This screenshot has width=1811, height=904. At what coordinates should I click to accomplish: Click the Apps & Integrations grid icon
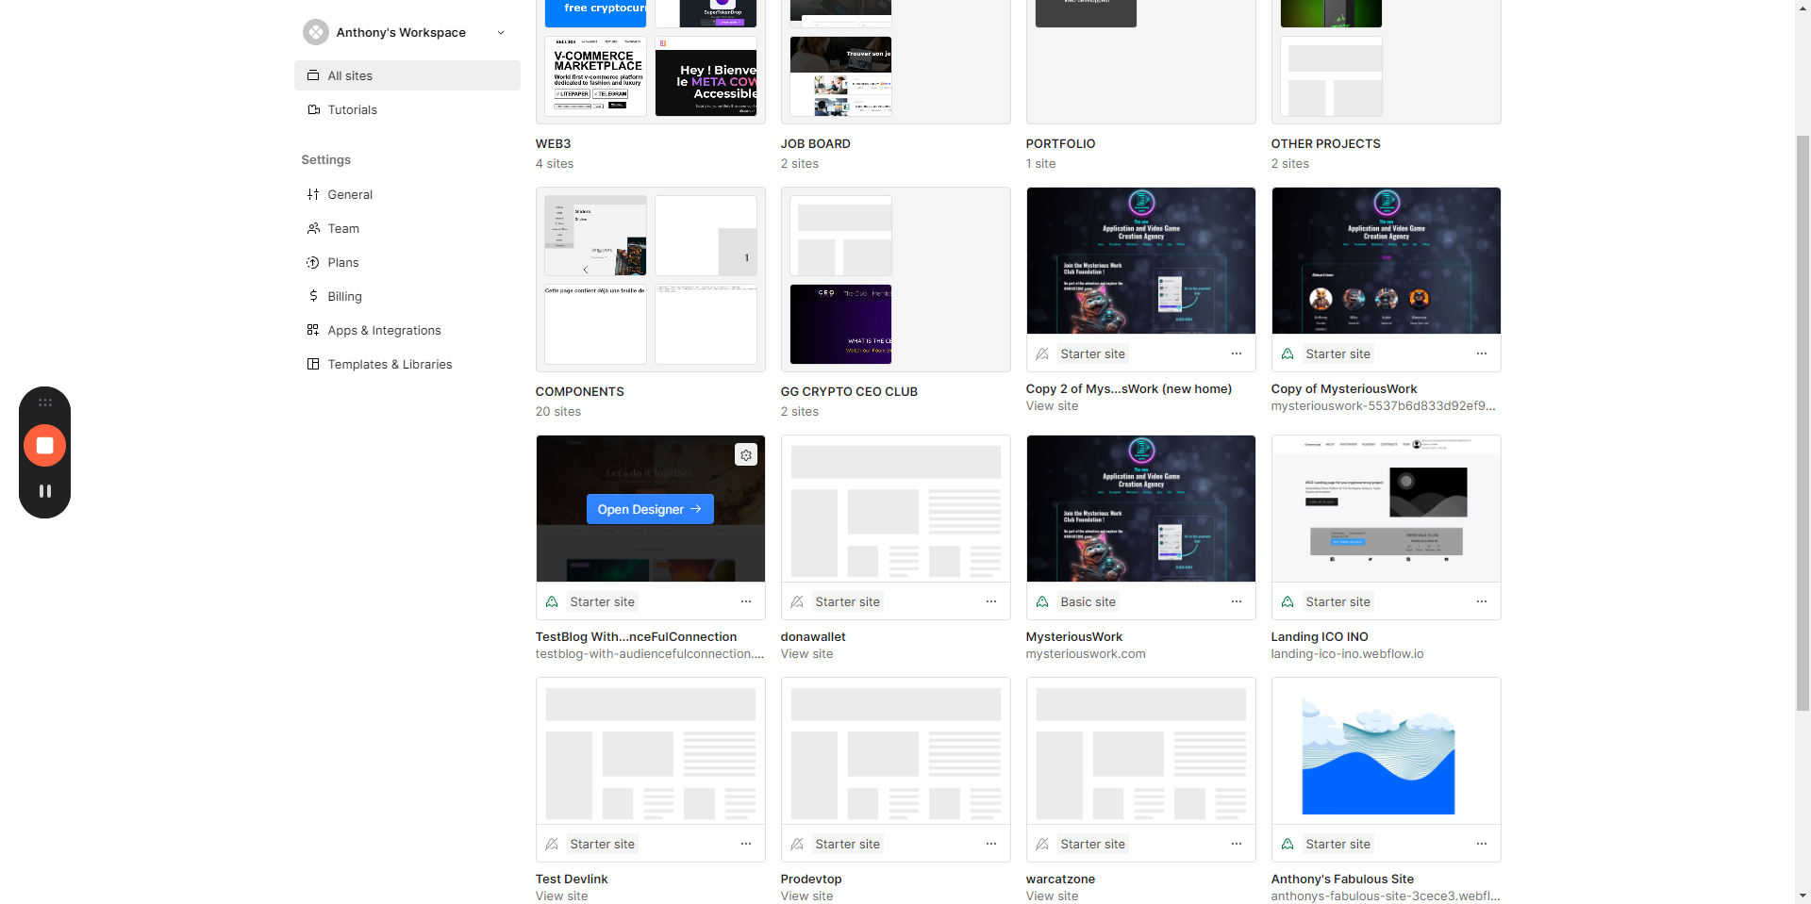coord(313,330)
